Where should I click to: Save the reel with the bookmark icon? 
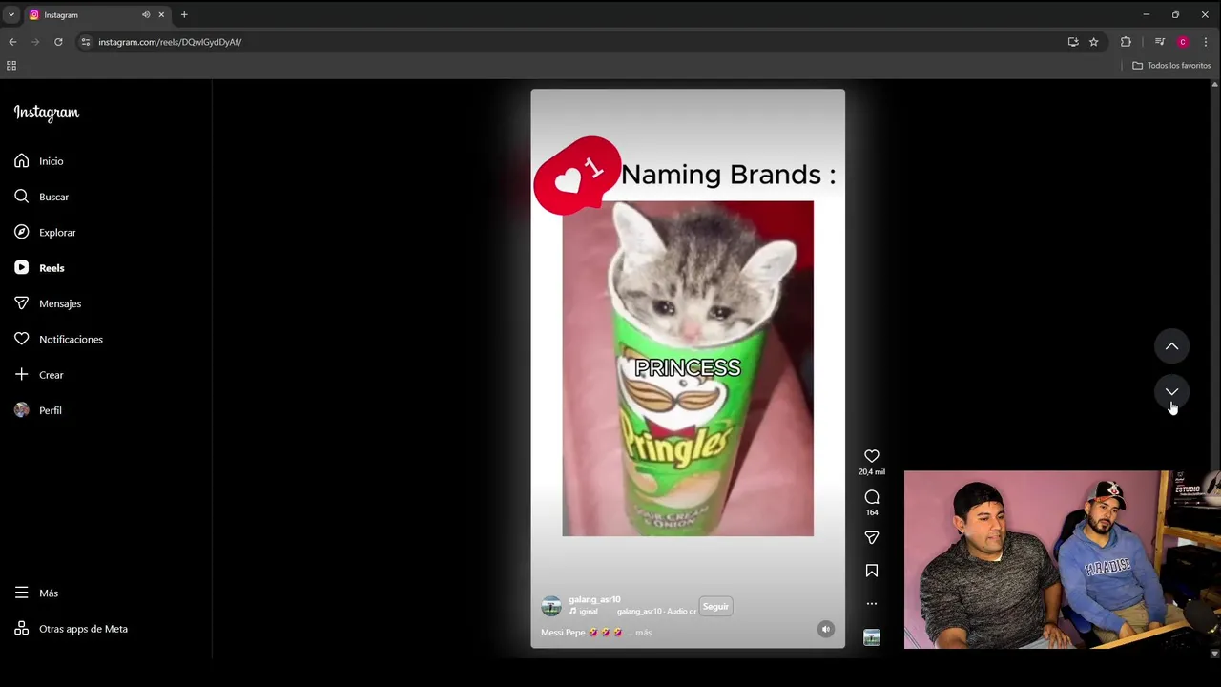tap(872, 571)
